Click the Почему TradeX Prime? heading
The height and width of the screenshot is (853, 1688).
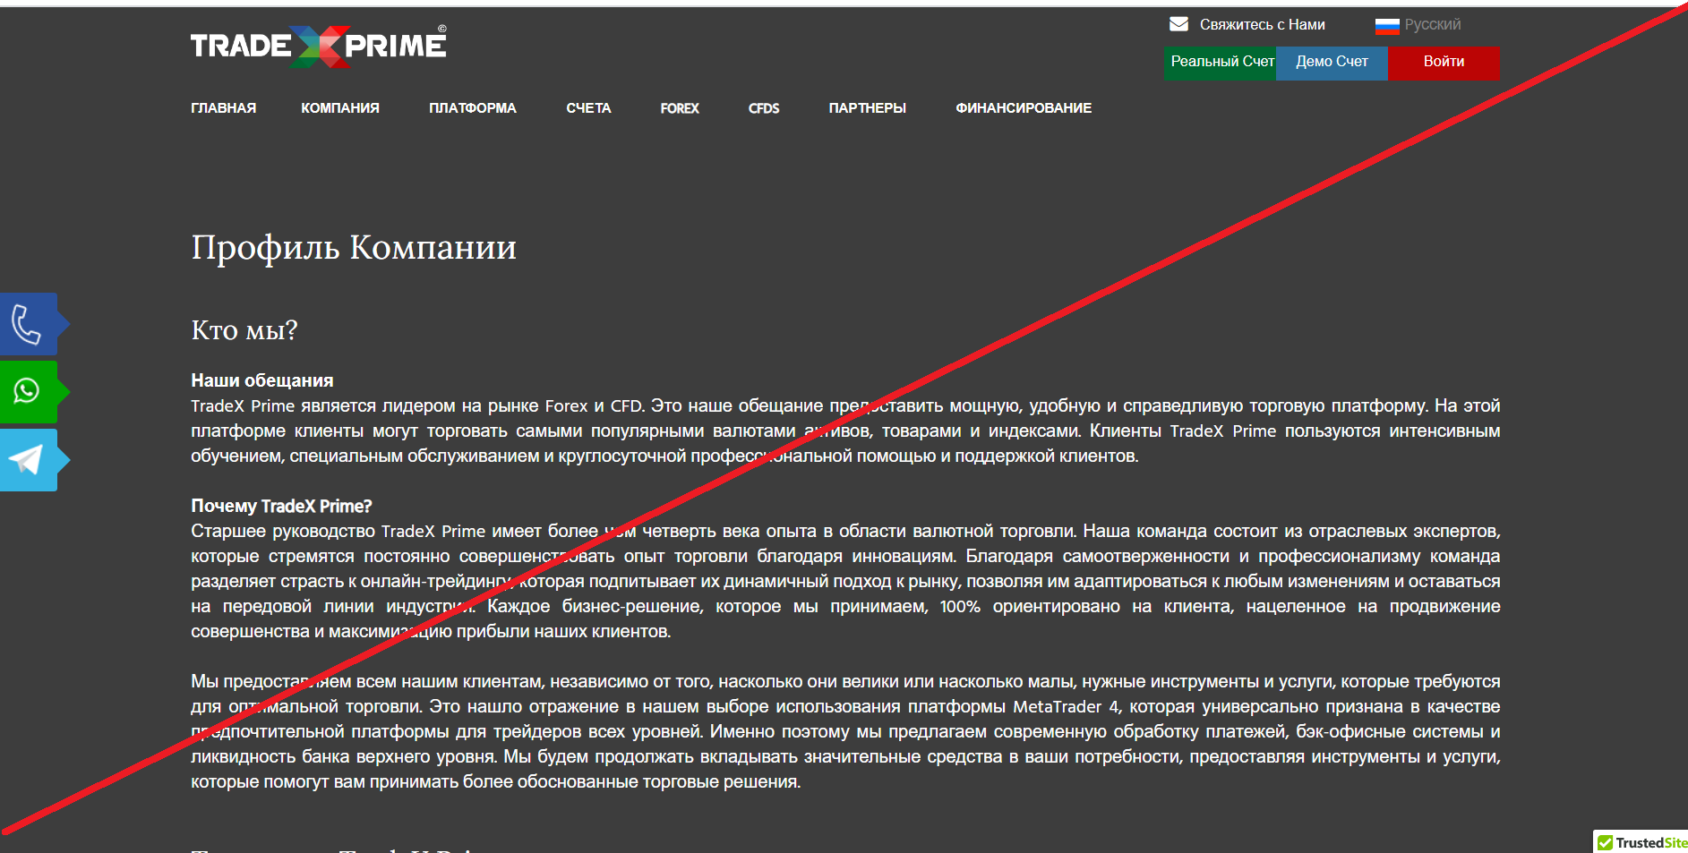tap(281, 506)
